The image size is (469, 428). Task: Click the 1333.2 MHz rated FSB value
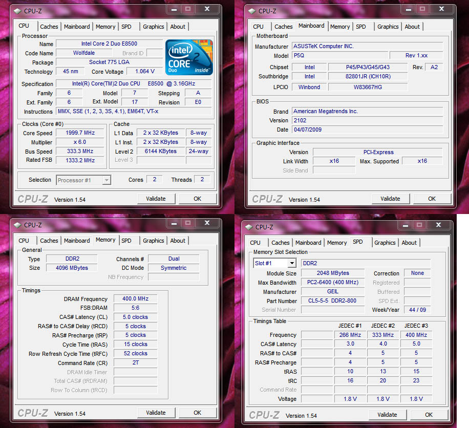pos(80,160)
